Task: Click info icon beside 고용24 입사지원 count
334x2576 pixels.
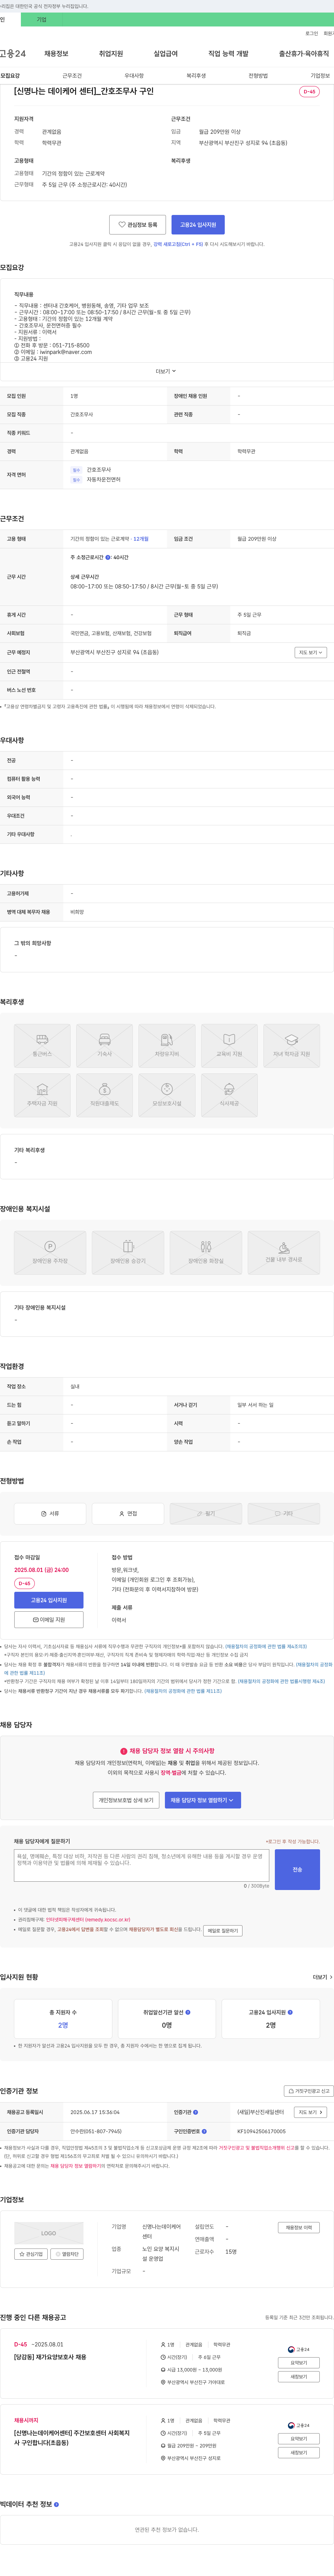Action: pos(290,2012)
